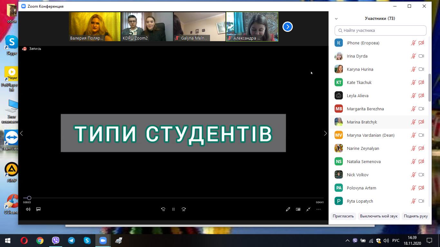440x247 pixels.
Task: Click the Пригласить button
Action: click(343, 216)
